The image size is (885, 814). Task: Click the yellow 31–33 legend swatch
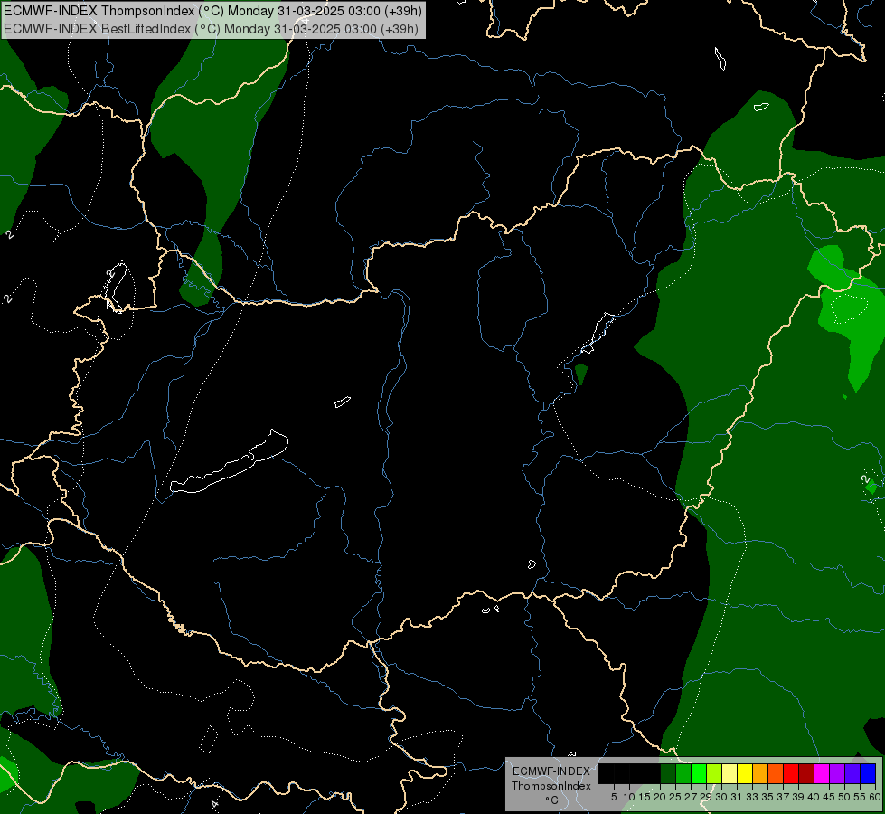(746, 774)
